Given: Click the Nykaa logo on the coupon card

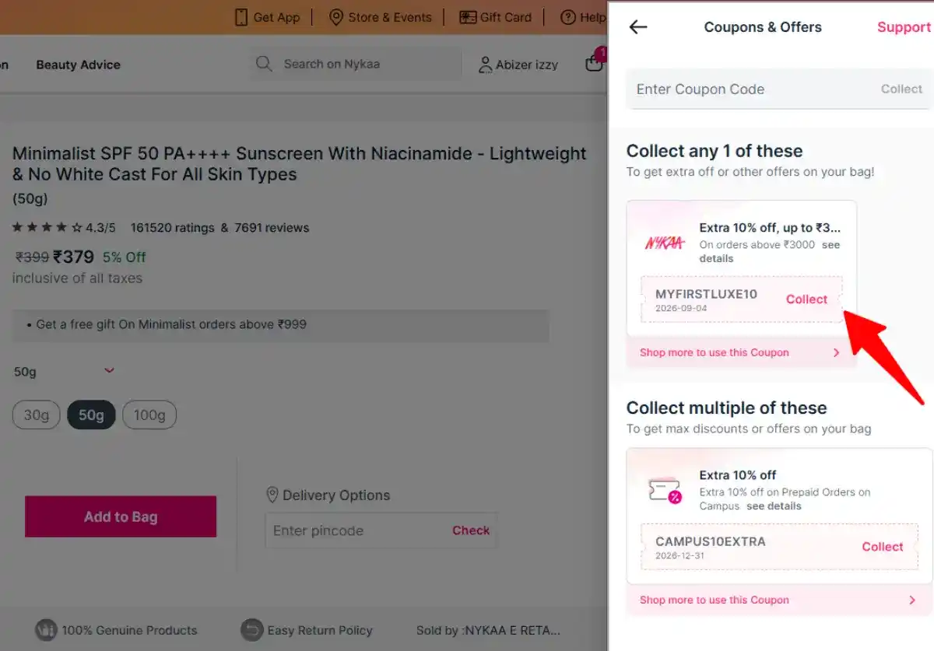Looking at the screenshot, I should pos(664,243).
